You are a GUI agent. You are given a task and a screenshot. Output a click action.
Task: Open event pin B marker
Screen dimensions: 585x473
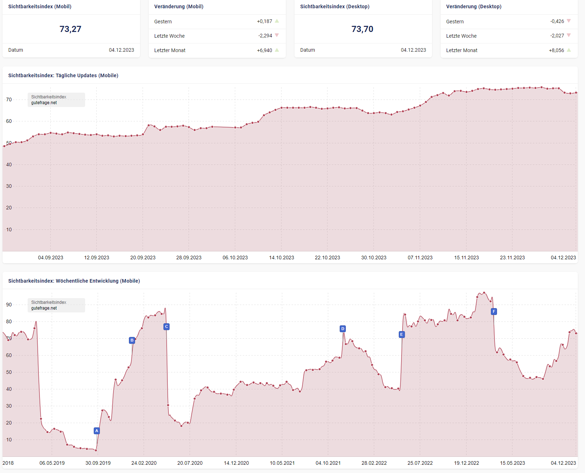(x=132, y=340)
